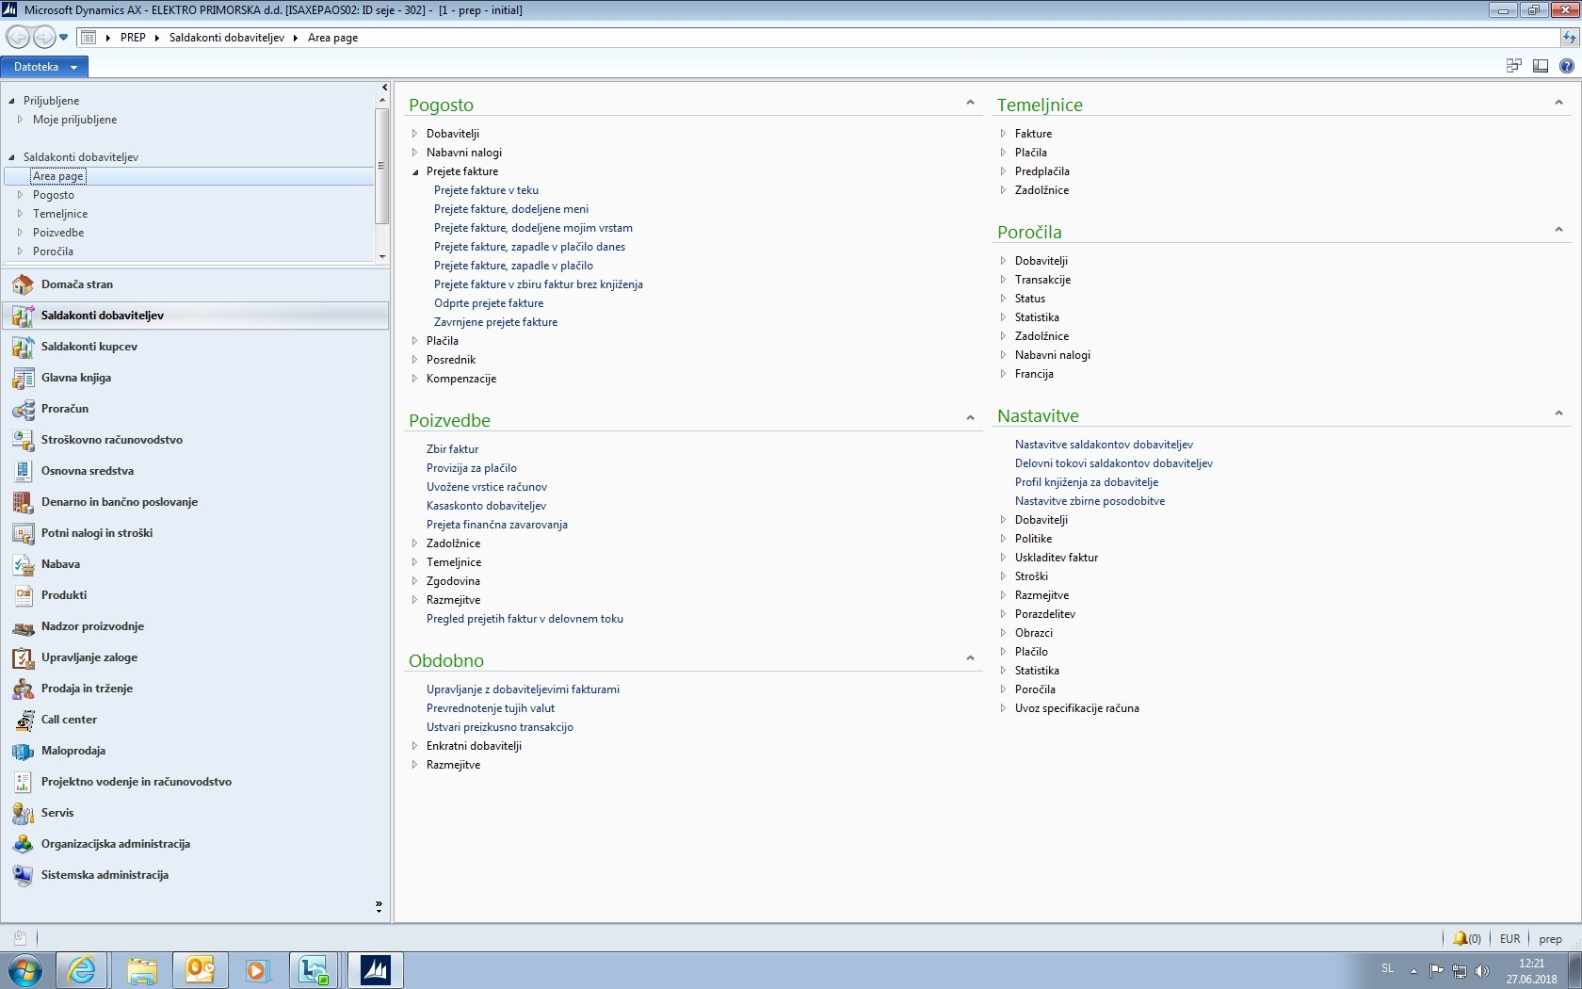The height and width of the screenshot is (989, 1582).
Task: Expand Plačila under Pogosto
Action: (414, 341)
